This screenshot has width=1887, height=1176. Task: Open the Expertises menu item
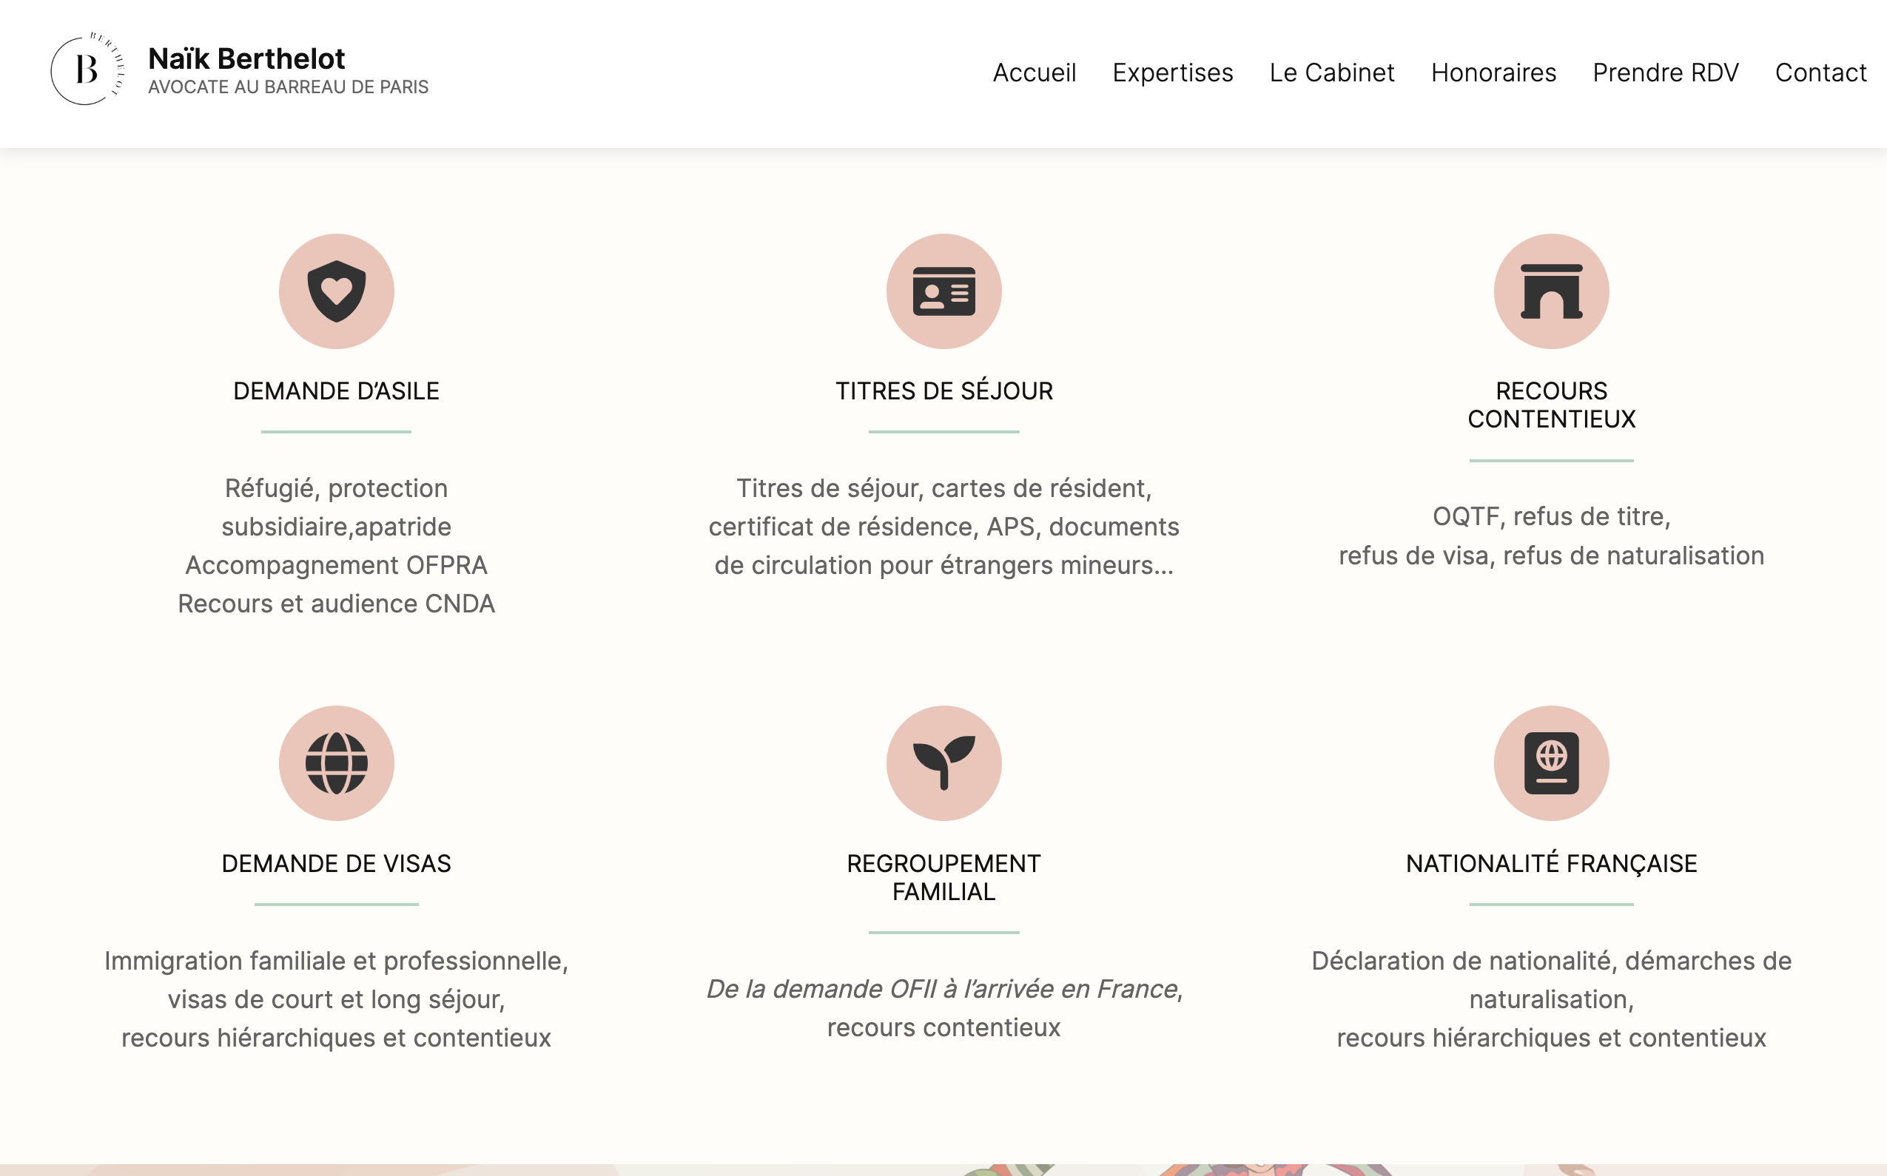pos(1172,72)
